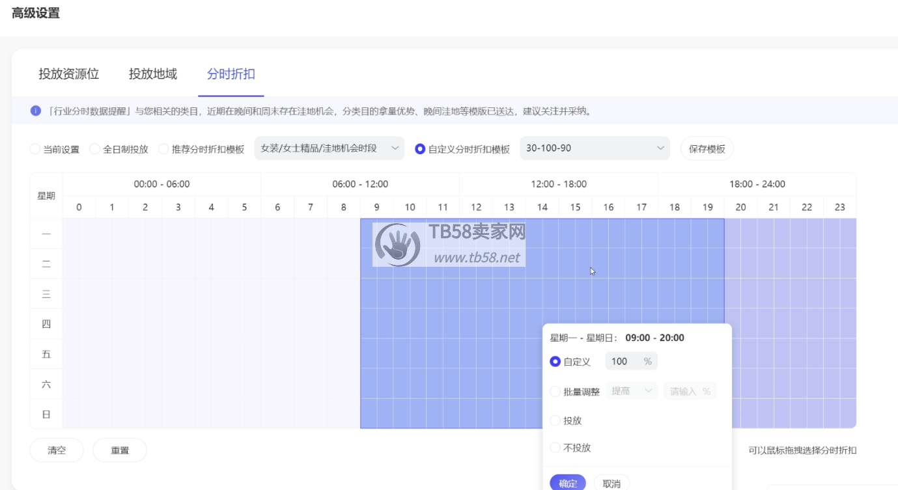Click the 自定义 percentage input showing 100

(622, 361)
